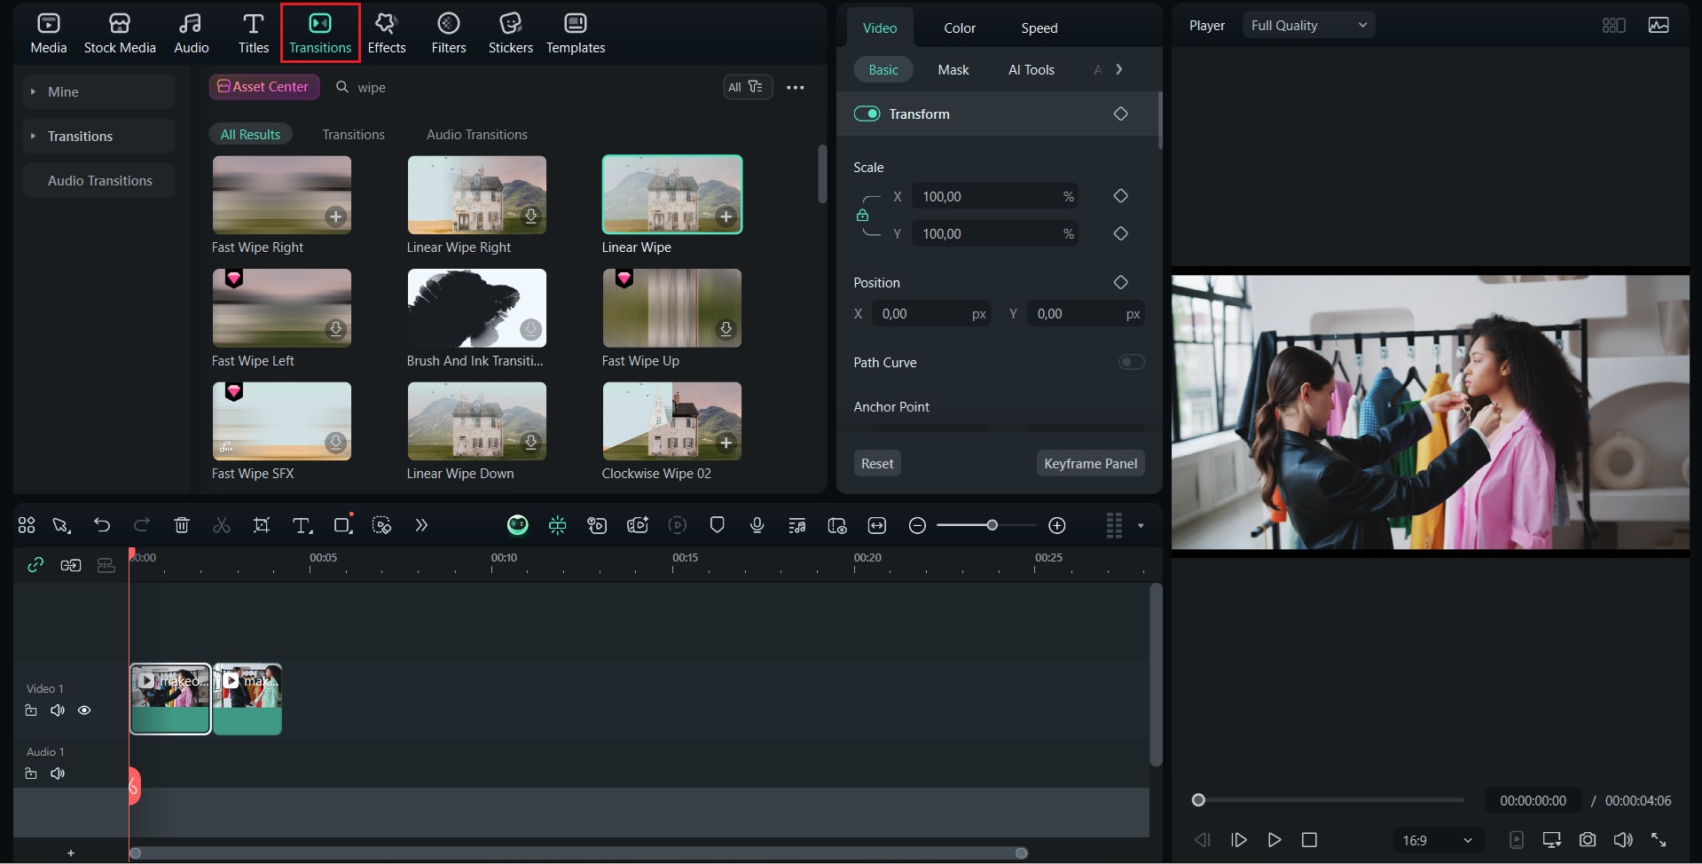
Task: Click the Reset button
Action: click(877, 463)
